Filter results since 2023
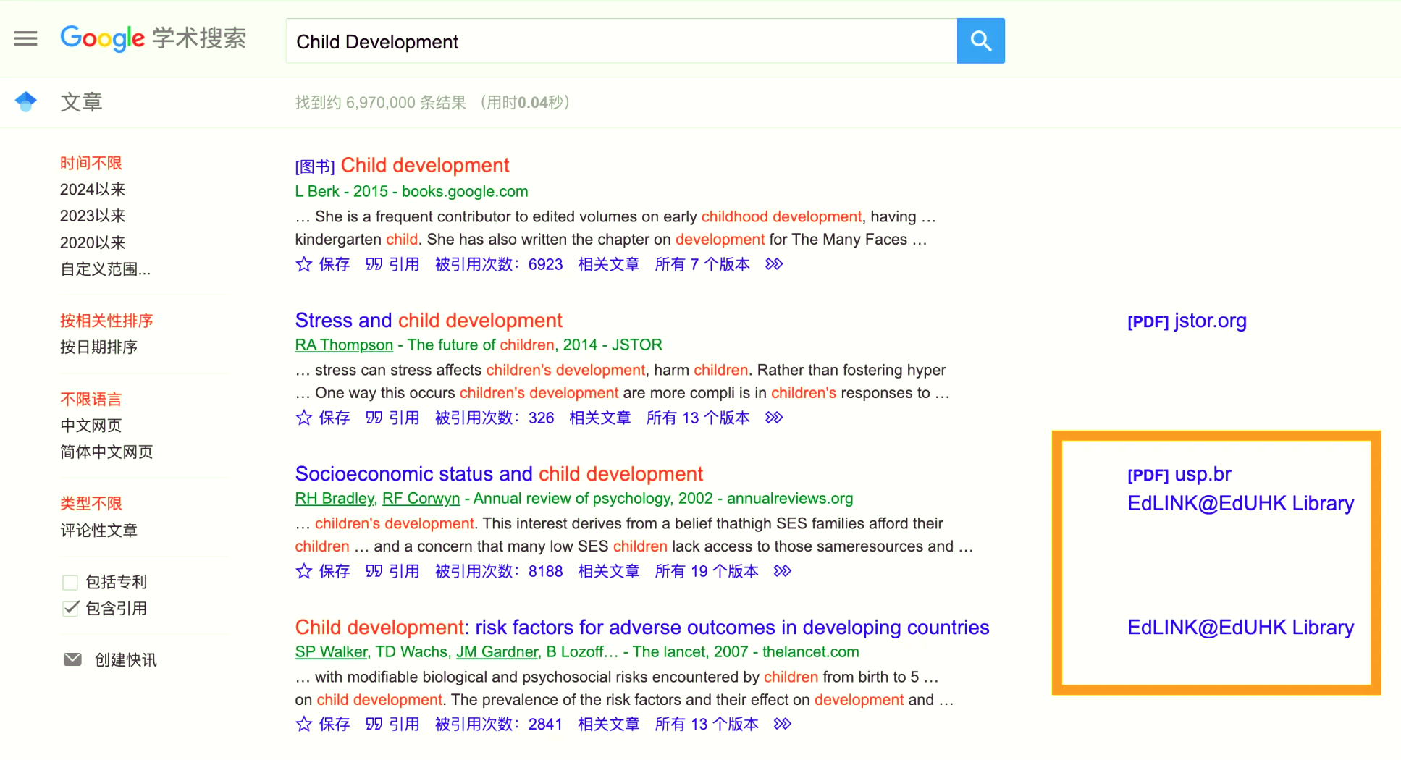The height and width of the screenshot is (760, 1401). point(93,216)
